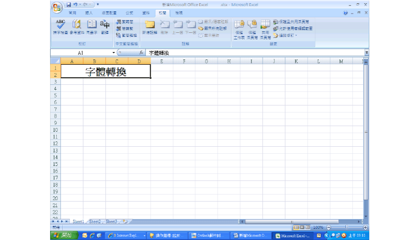Select row 10 header
The height and width of the screenshot is (240, 418).
55,130
